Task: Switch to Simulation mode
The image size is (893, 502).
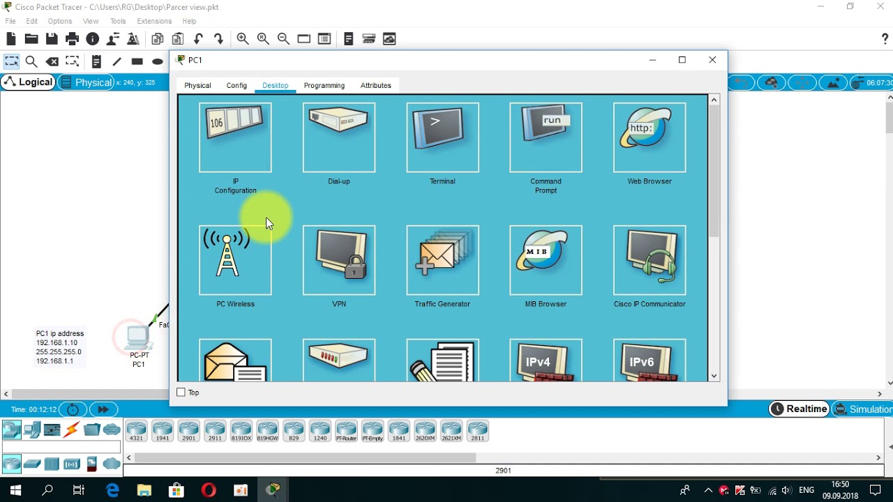Action: [864, 409]
